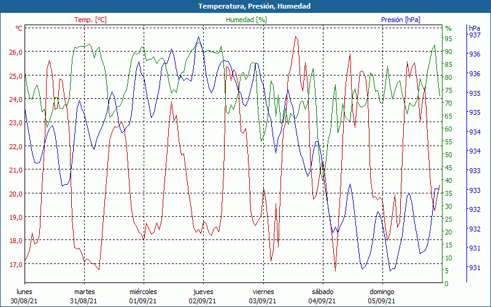
Task: Click the 35 humidity axis value
Action: 449,193
